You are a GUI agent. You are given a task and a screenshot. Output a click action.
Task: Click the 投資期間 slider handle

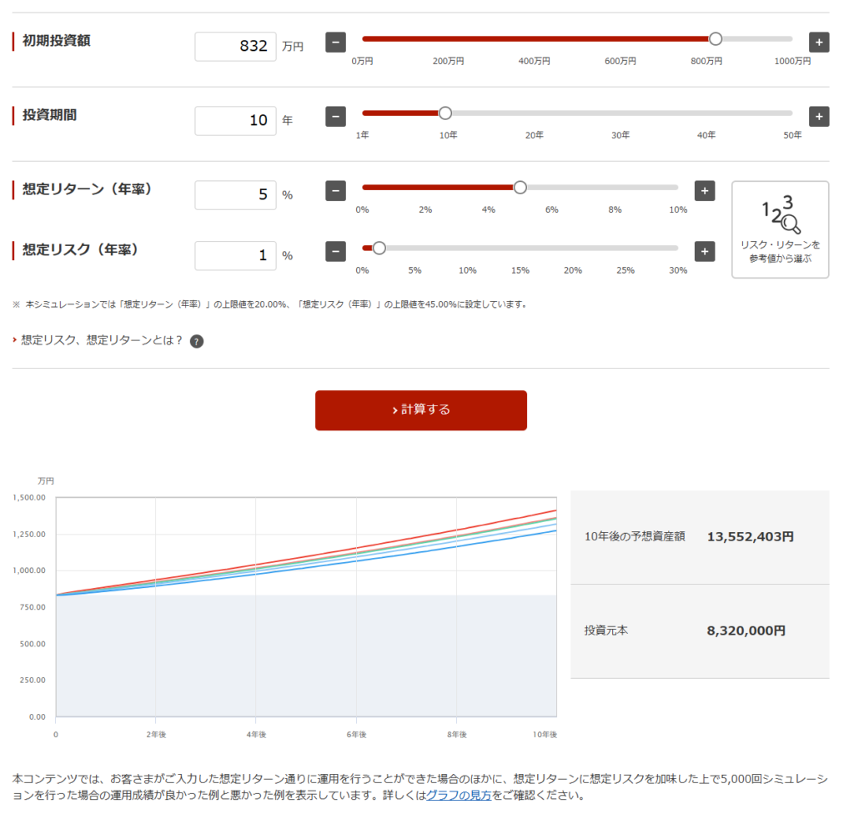click(445, 113)
